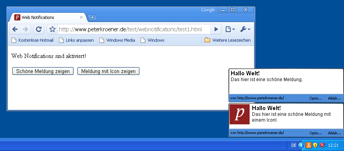Open the page menu document icon
Image resolution: width=344 pixels, height=151 pixels.
(x=230, y=29)
